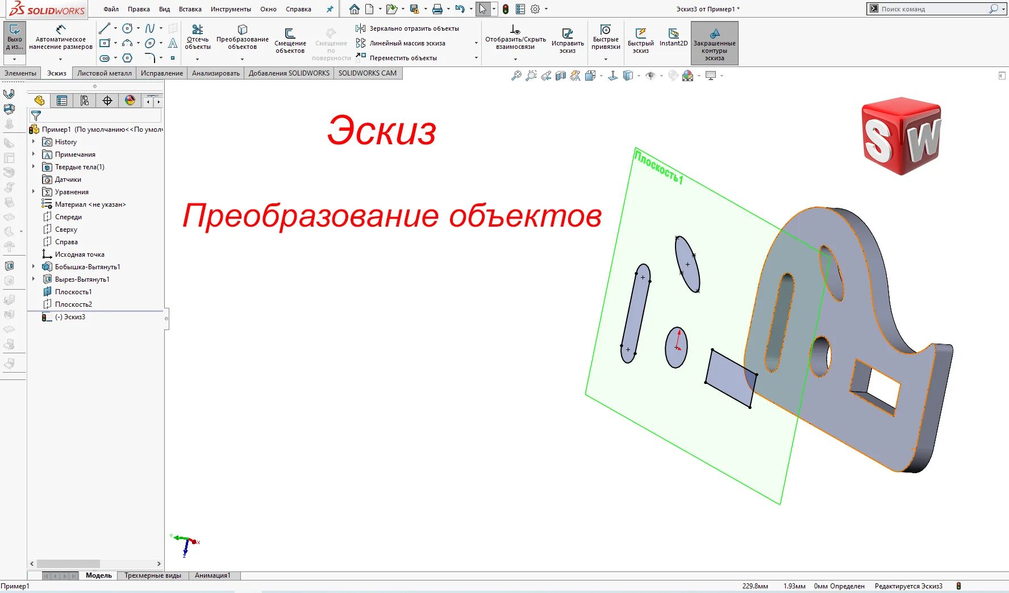The width and height of the screenshot is (1009, 593).
Task: Click the Rebuild traffic-light icon
Action: point(506,9)
